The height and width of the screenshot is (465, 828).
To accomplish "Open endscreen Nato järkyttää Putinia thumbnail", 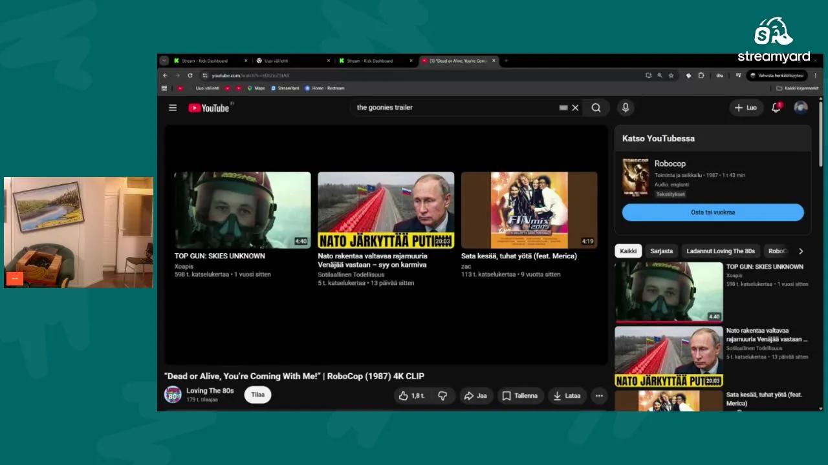I will pyautogui.click(x=386, y=210).
